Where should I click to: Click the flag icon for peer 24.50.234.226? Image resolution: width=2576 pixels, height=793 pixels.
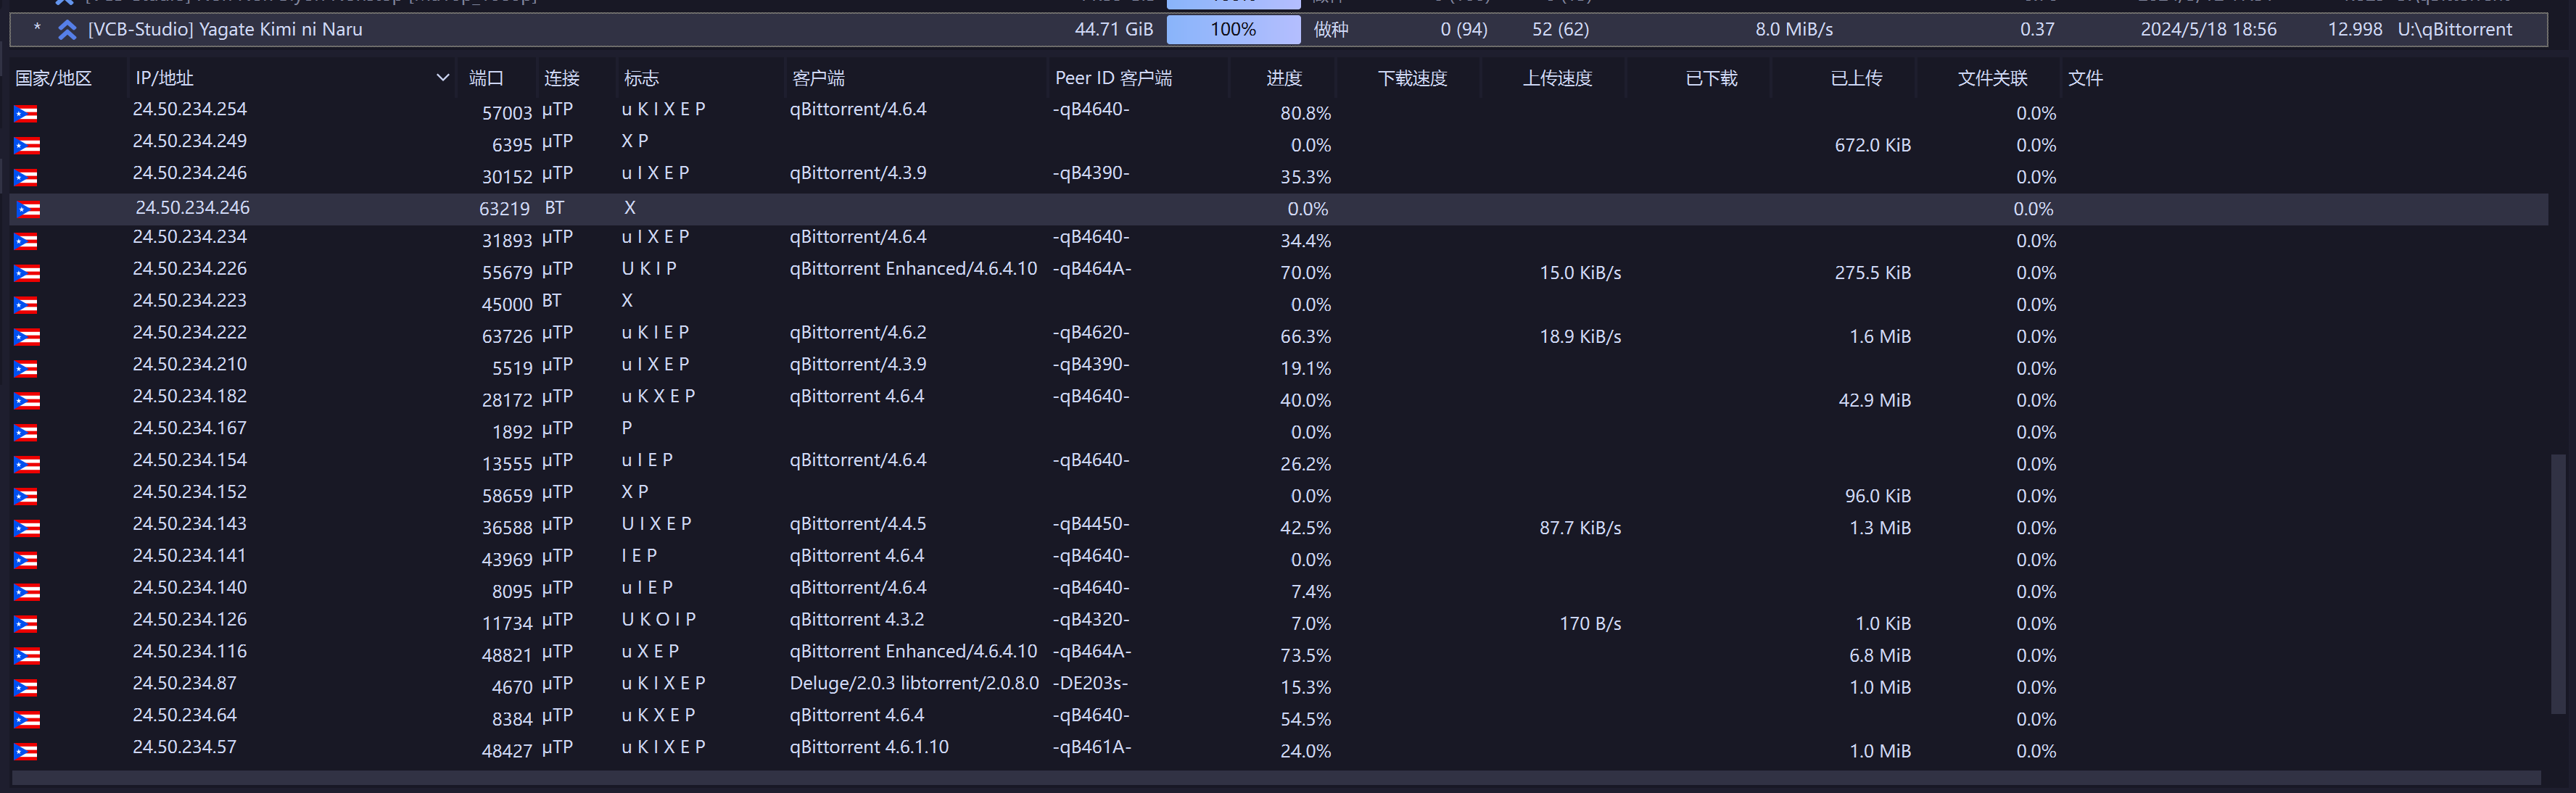pyautogui.click(x=26, y=274)
